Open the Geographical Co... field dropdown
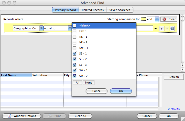This screenshot has height=121, width=185. coord(41,29)
